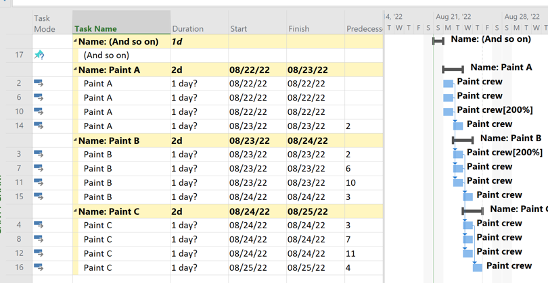The image size is (548, 283).
Task: Select the Predecessors column header
Action: click(x=364, y=29)
